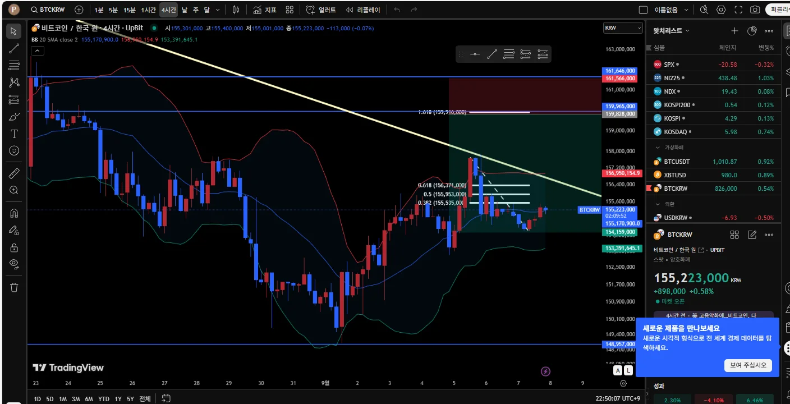This screenshot has height=404, width=790.
Task: Select SPX in the watchlist
Action: point(714,65)
